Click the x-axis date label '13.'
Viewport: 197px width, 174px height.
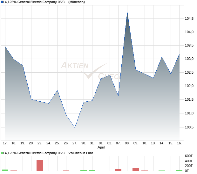153,143
